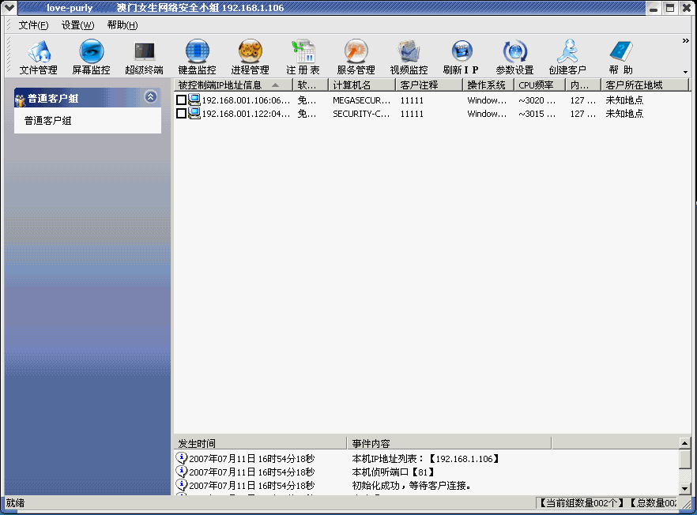Check the checkbox for client 192.168.001.122

pos(182,113)
